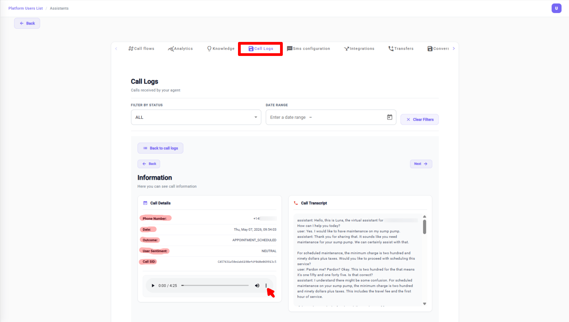The height and width of the screenshot is (322, 569).
Task: Open the Transfers tab
Action: pyautogui.click(x=401, y=49)
